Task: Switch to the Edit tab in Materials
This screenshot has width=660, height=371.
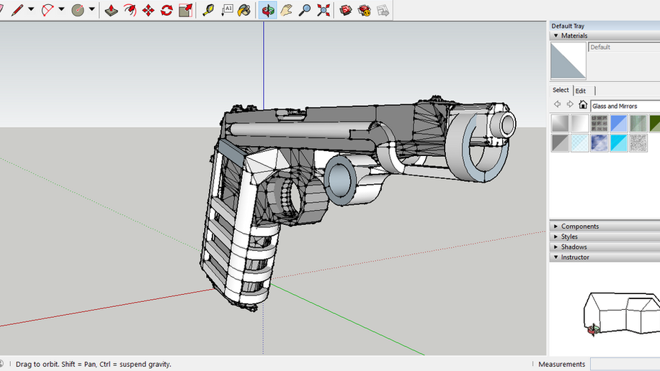Action: [580, 91]
